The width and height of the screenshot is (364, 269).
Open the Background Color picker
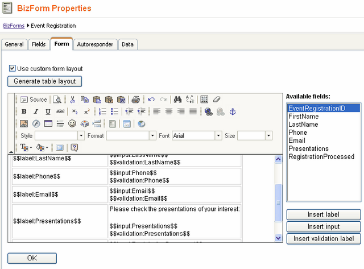[x=42, y=147]
